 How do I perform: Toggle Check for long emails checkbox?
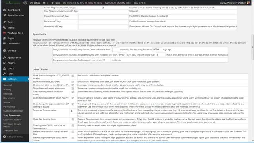[x=73, y=92]
